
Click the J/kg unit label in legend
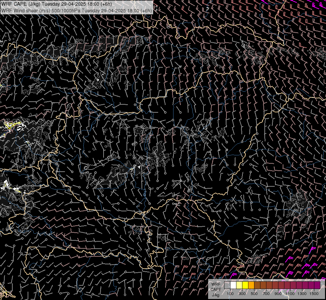[216, 295]
